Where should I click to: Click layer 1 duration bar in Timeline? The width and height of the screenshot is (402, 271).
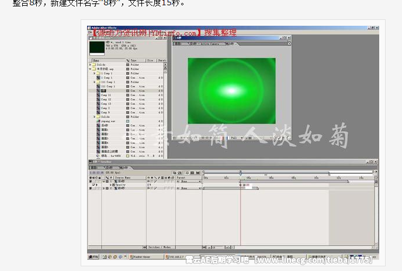point(294,181)
